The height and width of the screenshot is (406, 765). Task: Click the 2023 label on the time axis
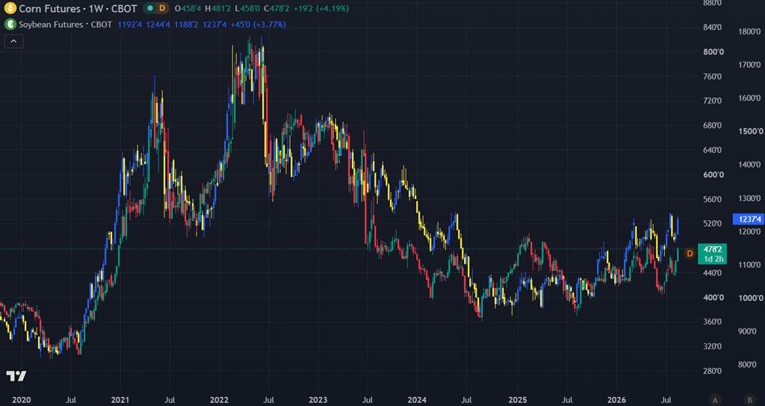318,400
